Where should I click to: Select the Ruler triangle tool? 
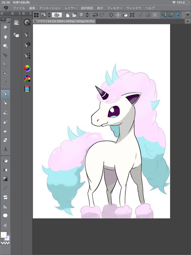[x=5, y=207]
